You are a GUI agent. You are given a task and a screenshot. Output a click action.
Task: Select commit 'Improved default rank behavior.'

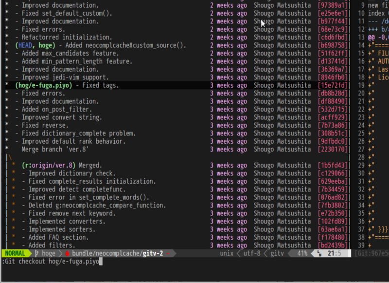click(74, 141)
